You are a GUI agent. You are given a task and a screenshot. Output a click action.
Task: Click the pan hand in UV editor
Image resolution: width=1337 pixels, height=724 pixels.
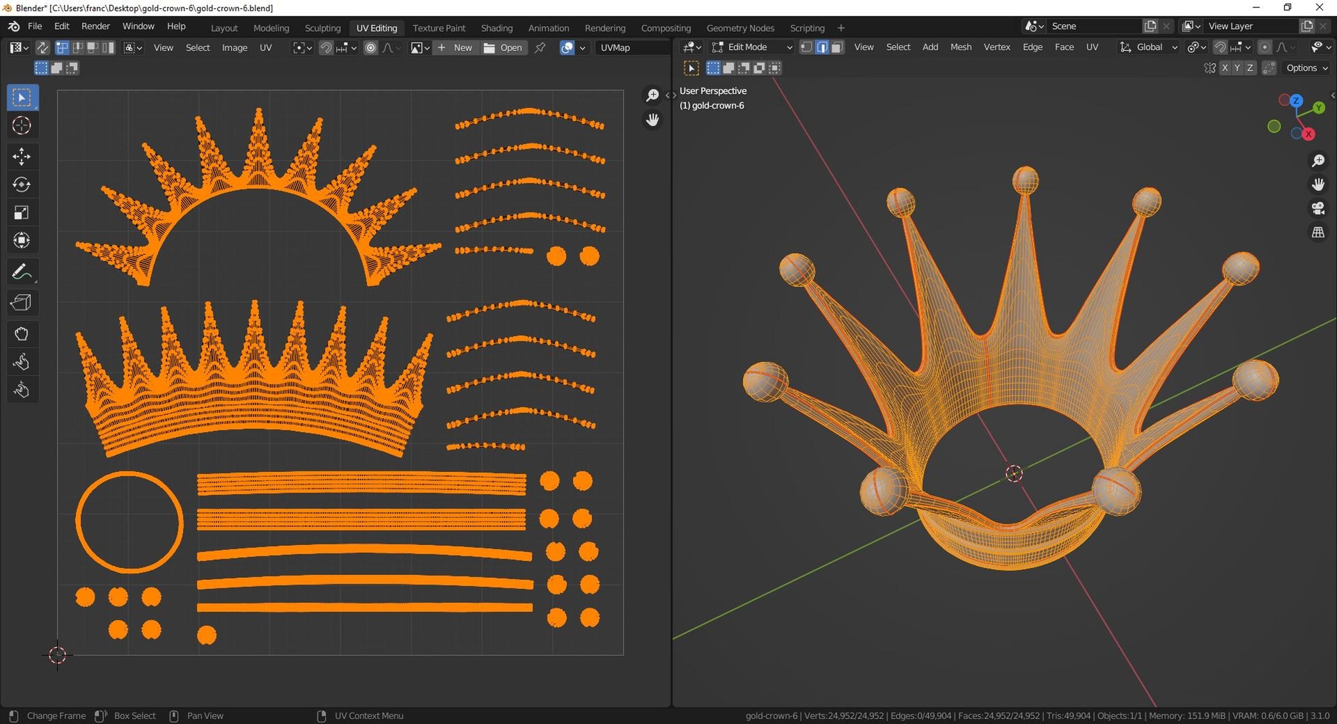click(652, 120)
